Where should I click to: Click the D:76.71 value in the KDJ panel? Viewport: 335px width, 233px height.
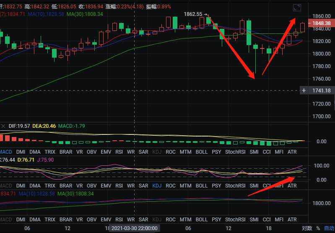point(26,160)
